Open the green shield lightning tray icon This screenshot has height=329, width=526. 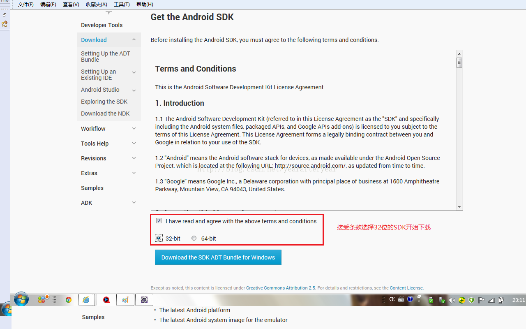tap(471, 300)
